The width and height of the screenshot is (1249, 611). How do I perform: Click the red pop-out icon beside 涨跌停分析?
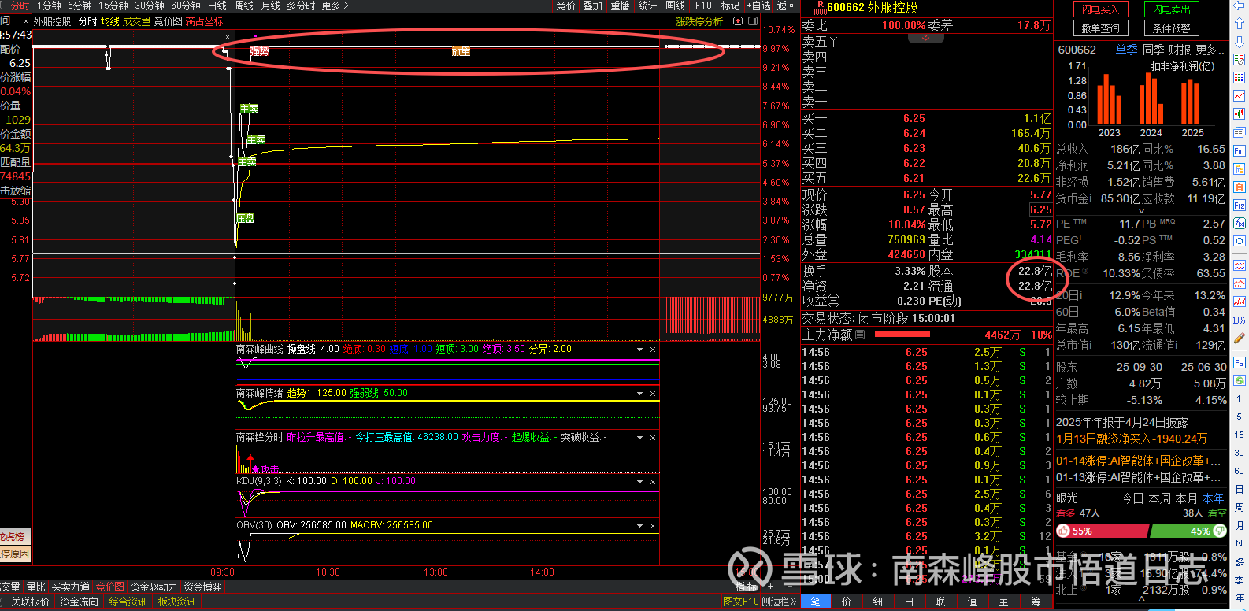(x=738, y=21)
